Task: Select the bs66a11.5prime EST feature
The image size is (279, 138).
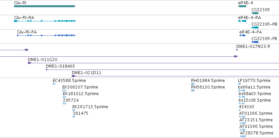Action: (x=241, y=90)
